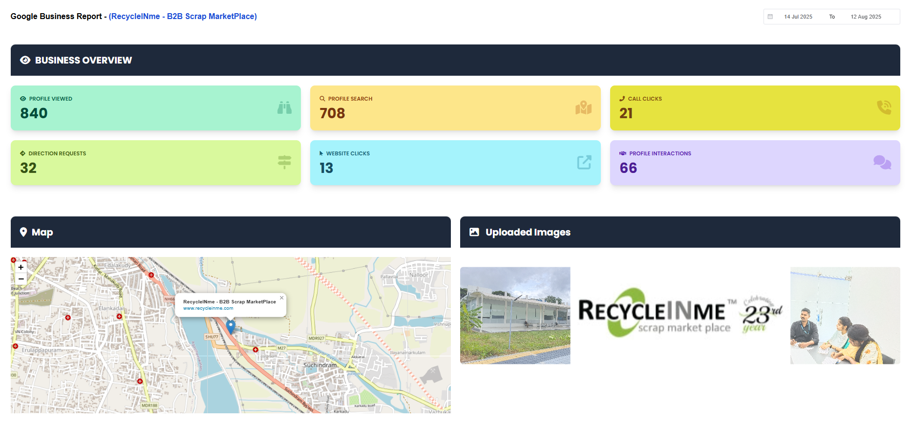Click the Edalakudy label on the map
This screenshot has height=426, width=912.
tap(118, 265)
